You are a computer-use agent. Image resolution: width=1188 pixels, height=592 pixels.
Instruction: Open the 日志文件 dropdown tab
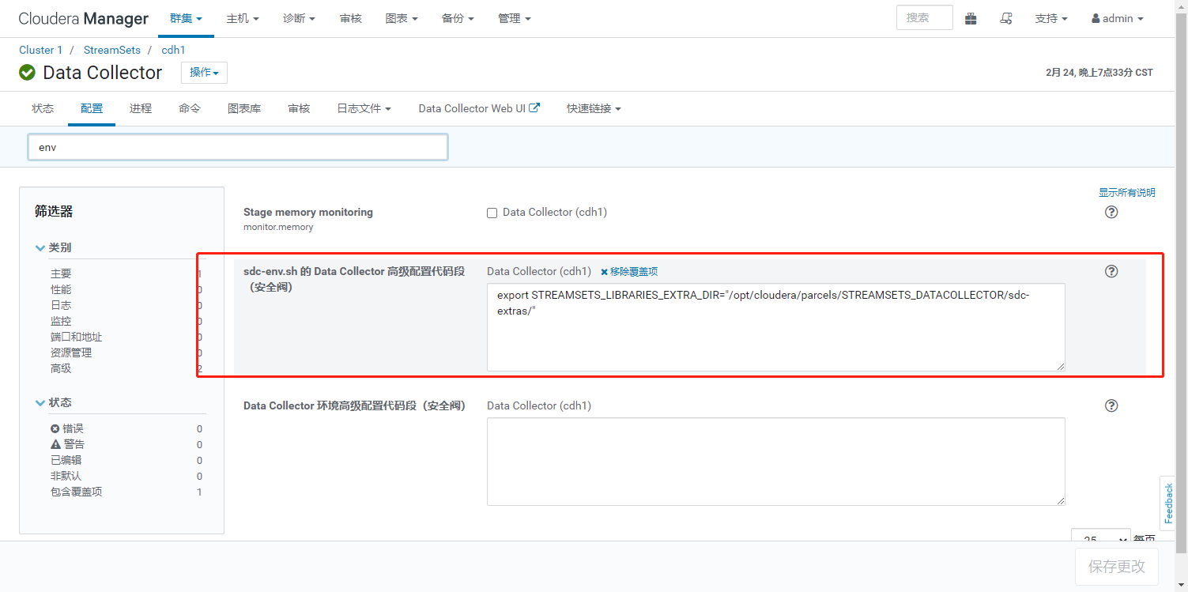[x=364, y=108]
